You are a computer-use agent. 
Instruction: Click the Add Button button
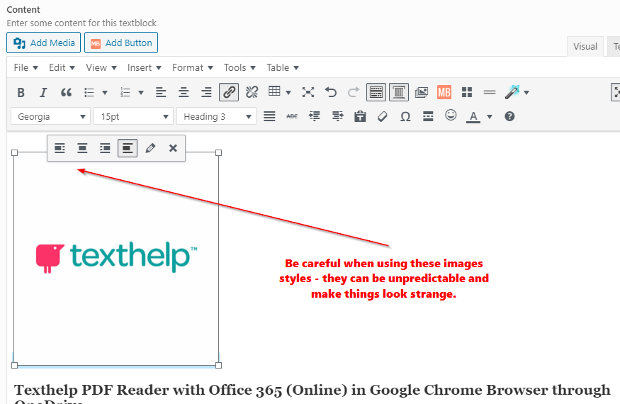121,43
